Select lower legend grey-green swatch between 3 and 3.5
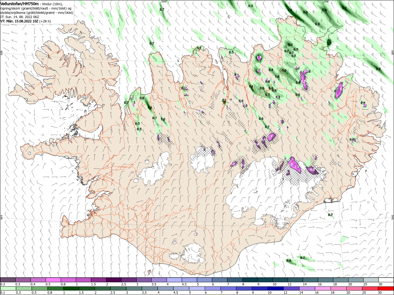Screen dimensions: 394x295 click(x=134, y=289)
